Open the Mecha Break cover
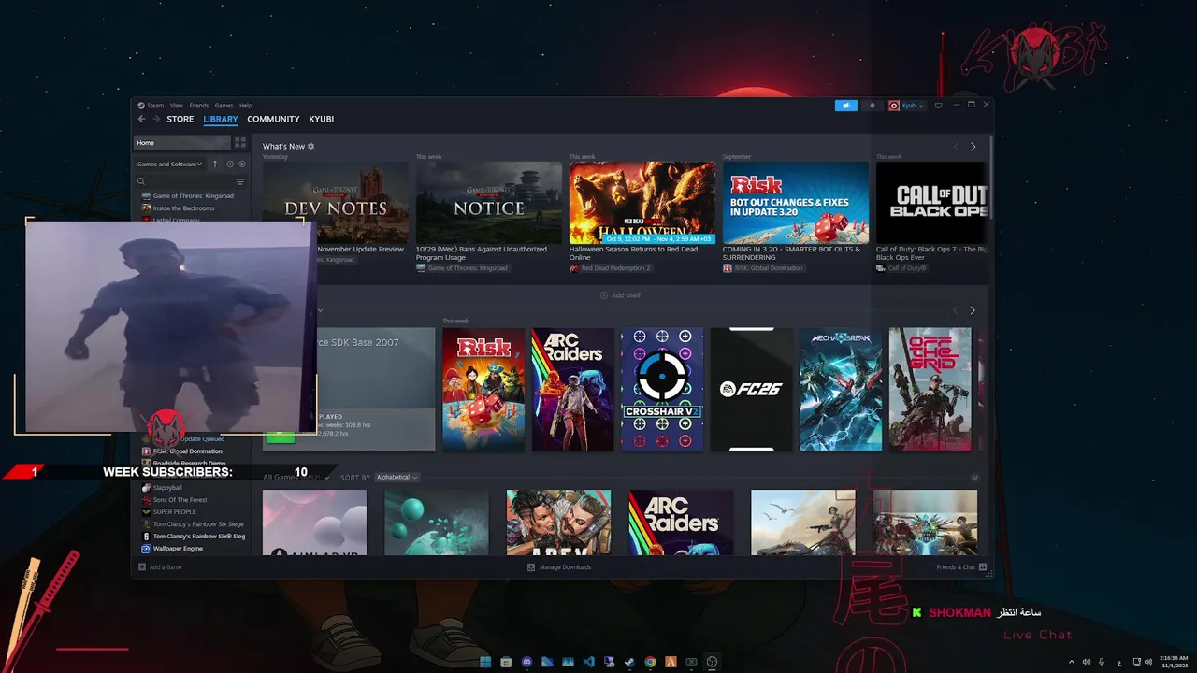The width and height of the screenshot is (1197, 673). point(841,389)
